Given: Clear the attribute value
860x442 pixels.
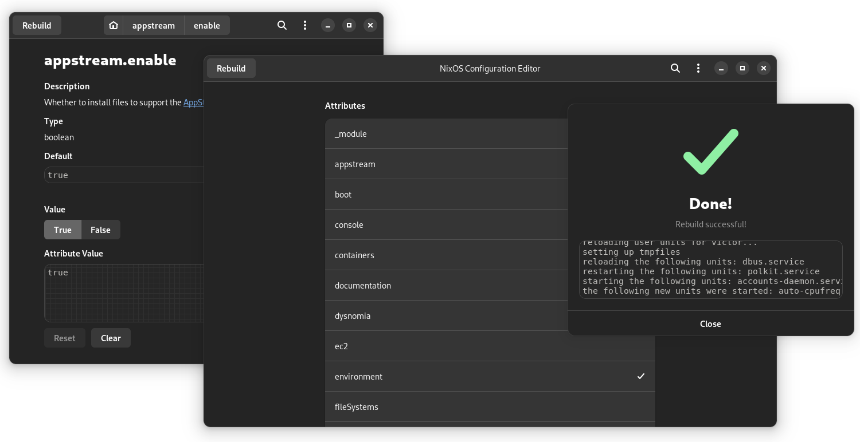Looking at the screenshot, I should point(111,338).
